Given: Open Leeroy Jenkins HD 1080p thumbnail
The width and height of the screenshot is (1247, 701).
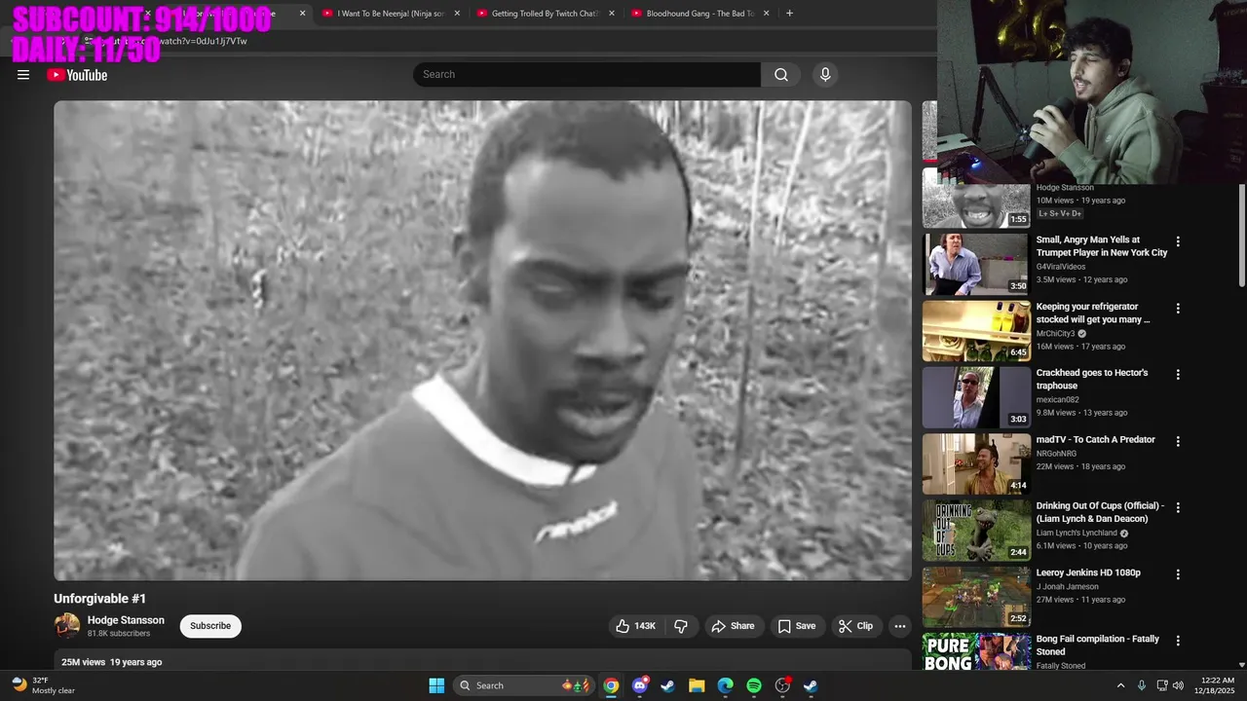Looking at the screenshot, I should coord(975,597).
